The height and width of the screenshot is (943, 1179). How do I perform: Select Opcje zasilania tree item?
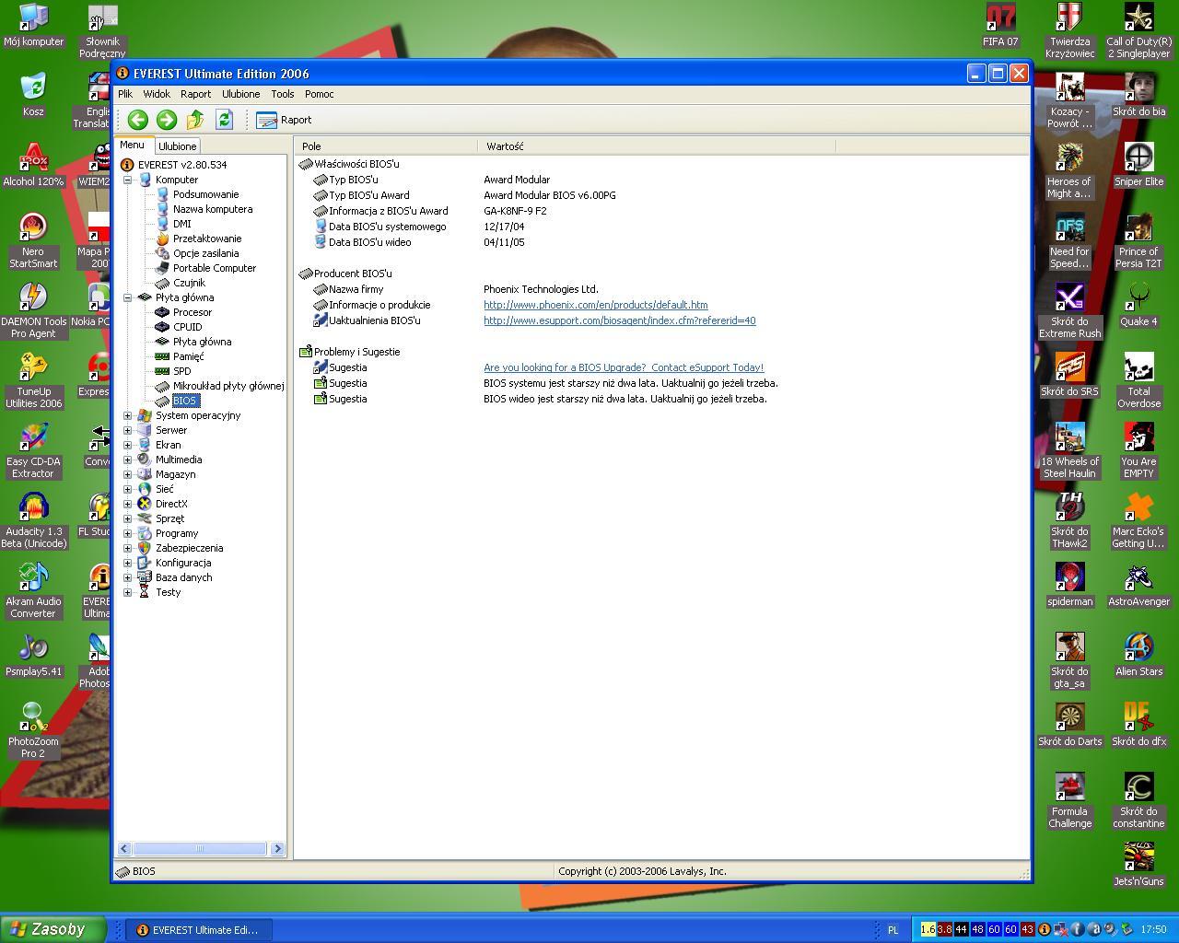(x=205, y=253)
